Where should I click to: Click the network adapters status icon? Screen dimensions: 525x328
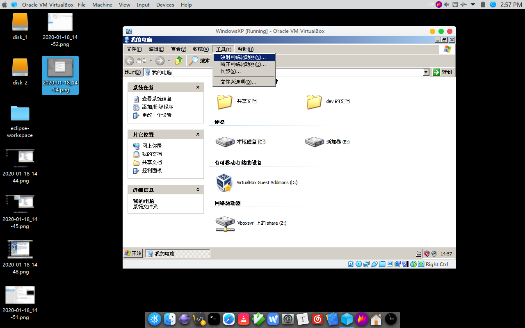(x=366, y=264)
